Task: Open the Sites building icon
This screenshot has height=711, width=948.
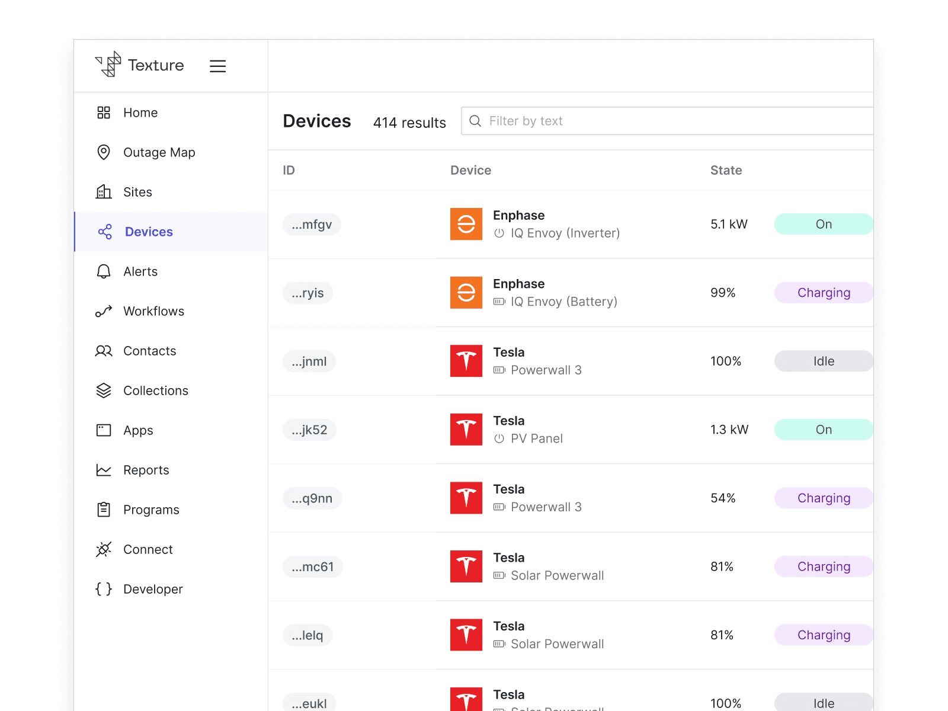Action: [x=103, y=191]
